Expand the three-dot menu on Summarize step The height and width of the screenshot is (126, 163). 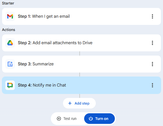click(x=152, y=64)
